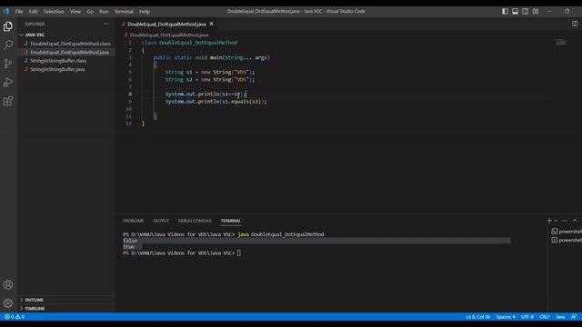Click the editor minimap
This screenshot has width=582, height=327.
coord(560,43)
